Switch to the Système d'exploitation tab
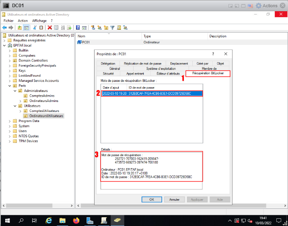 click(160, 69)
